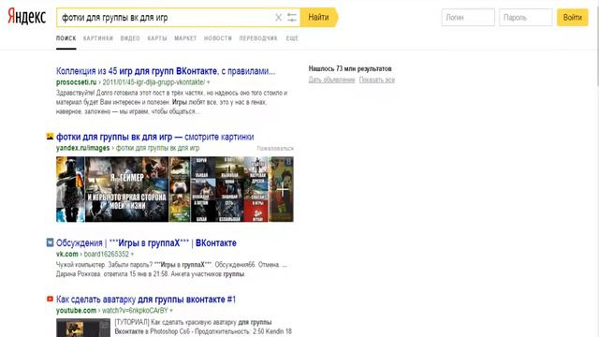Click the youtube.com domain link

point(76,311)
